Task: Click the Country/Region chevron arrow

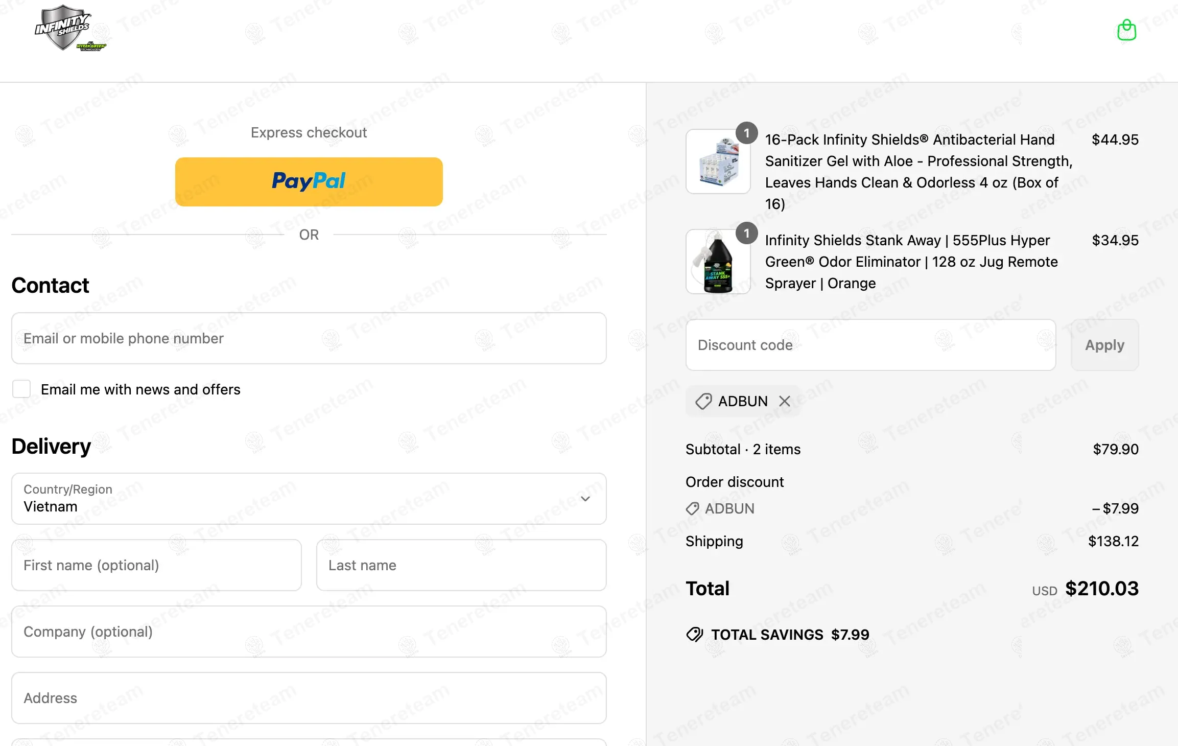Action: pyautogui.click(x=585, y=499)
